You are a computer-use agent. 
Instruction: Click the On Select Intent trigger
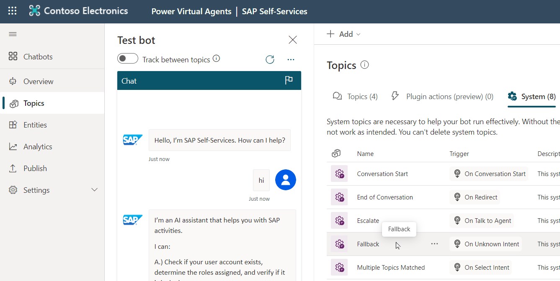[481, 268]
